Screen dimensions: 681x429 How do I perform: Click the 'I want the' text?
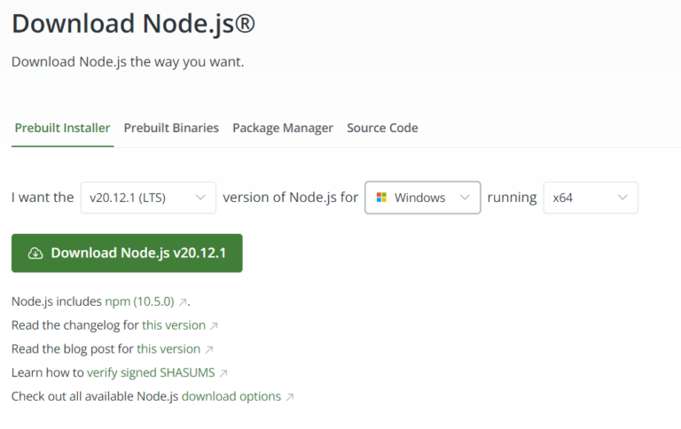(43, 198)
